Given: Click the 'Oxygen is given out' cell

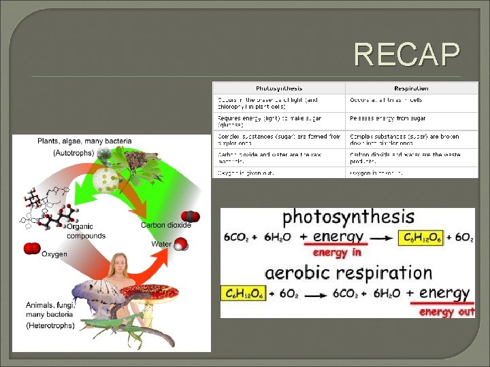Looking at the screenshot, I should click(x=279, y=173).
